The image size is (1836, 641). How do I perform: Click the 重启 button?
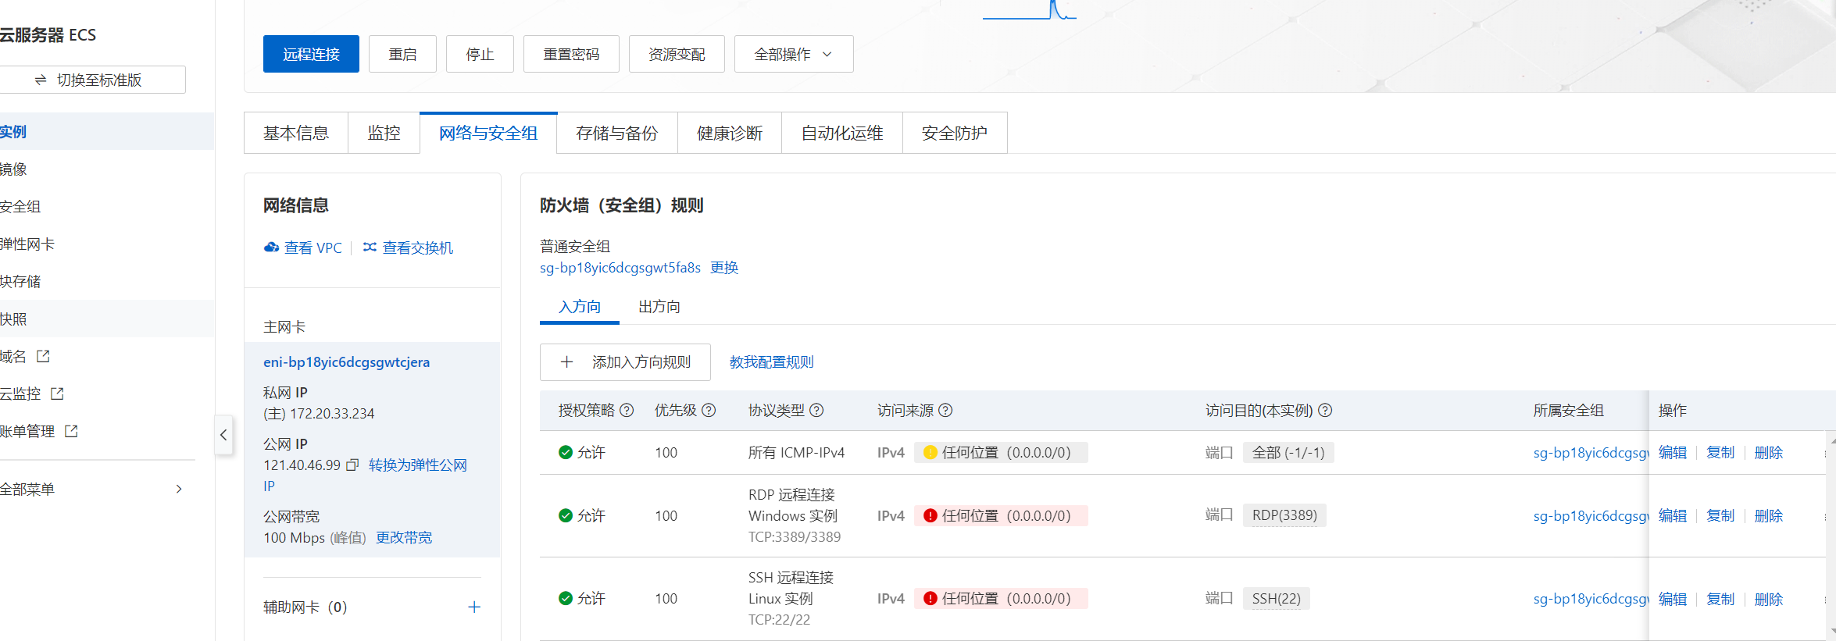pos(402,54)
